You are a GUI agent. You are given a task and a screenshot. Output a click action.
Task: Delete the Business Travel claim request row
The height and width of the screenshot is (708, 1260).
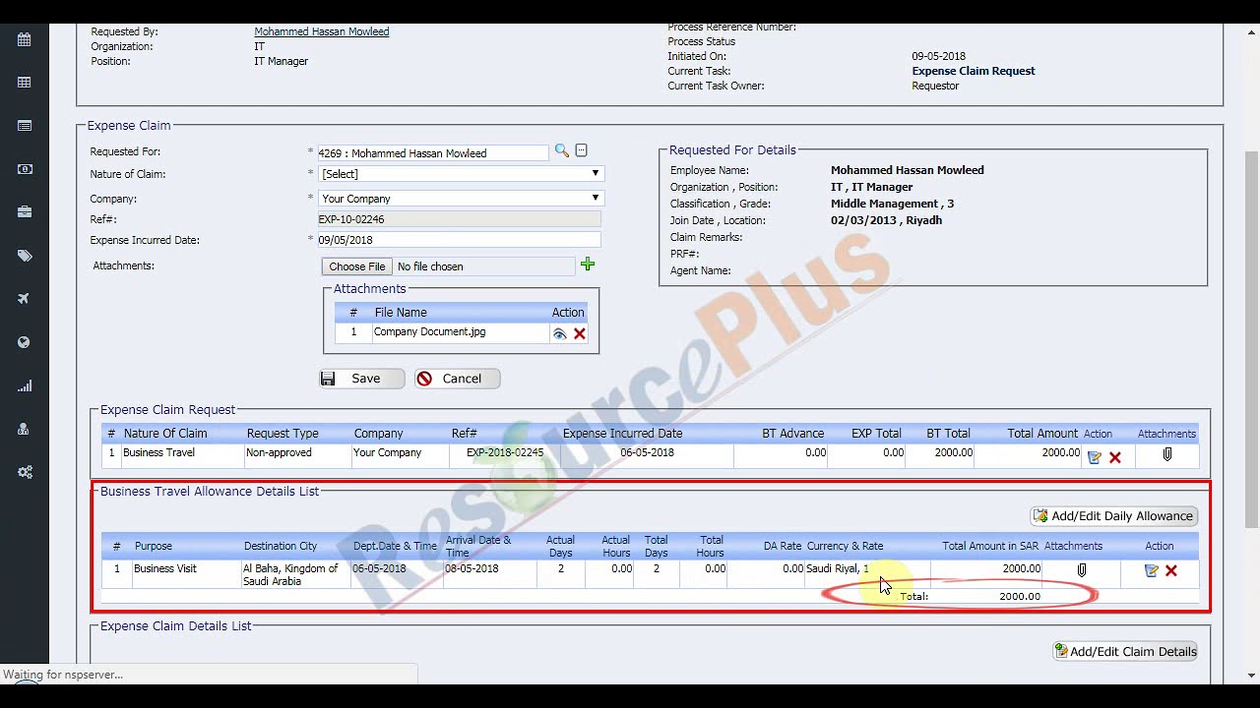[x=1115, y=457]
